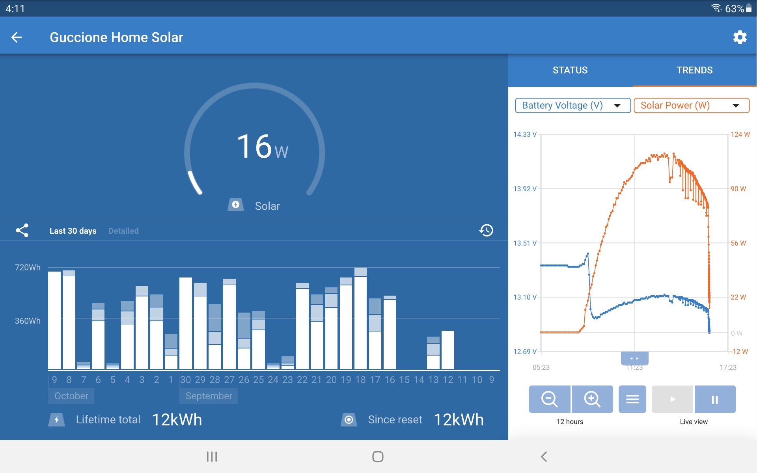Select Last 30 days view
Image resolution: width=757 pixels, height=473 pixels.
tap(73, 231)
